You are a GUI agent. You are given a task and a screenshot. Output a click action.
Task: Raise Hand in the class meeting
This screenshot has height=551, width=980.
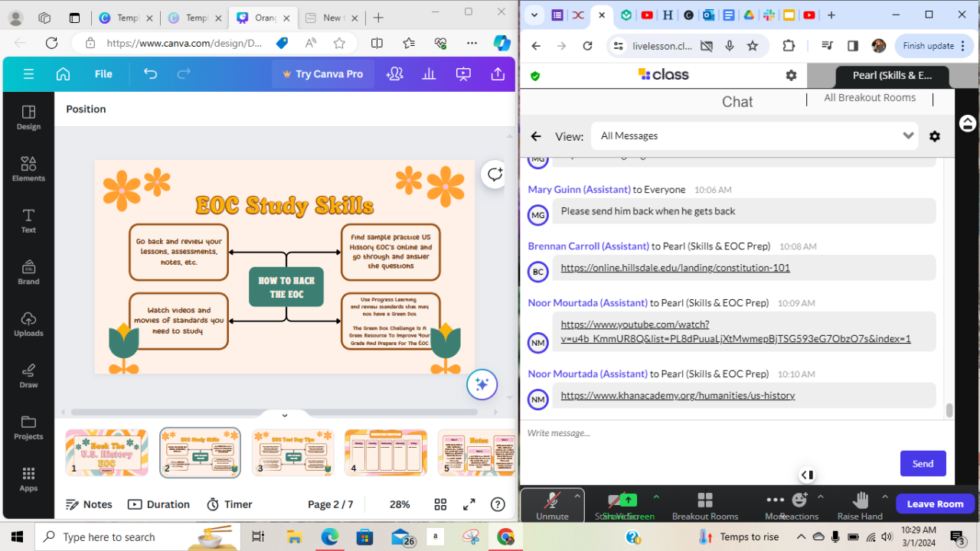(x=860, y=505)
